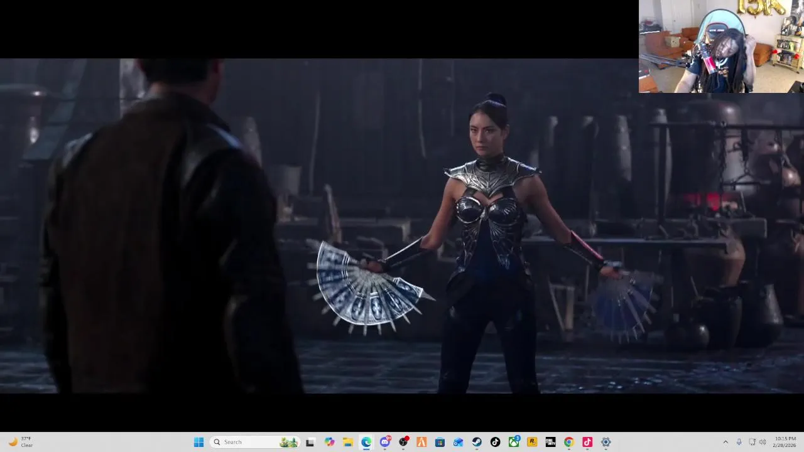This screenshot has height=452, width=804.
Task: Open clock showing 10:15 PM
Action: point(785,442)
